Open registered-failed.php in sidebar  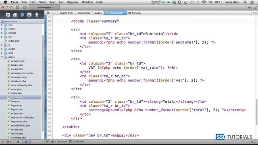[23, 117]
